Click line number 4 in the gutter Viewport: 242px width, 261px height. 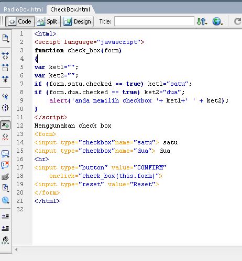[21, 59]
